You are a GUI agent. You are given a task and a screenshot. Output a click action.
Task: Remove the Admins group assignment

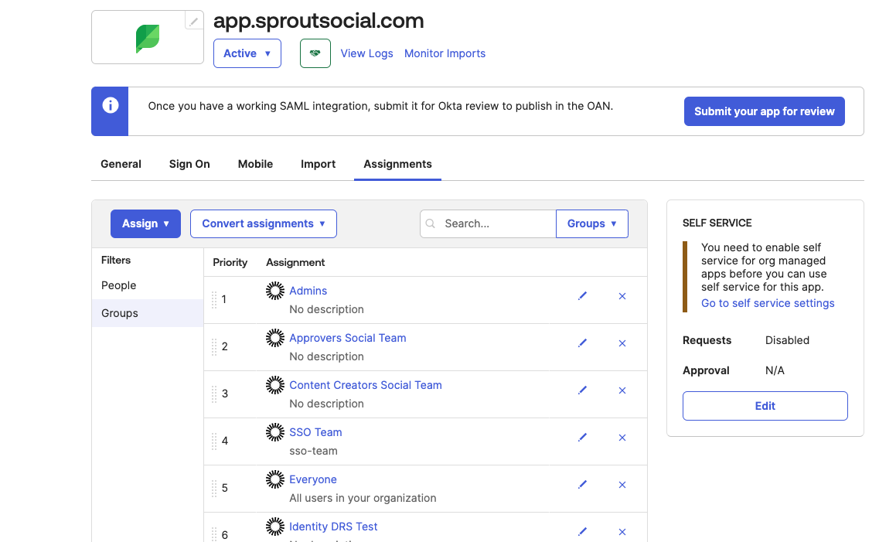pyautogui.click(x=622, y=296)
